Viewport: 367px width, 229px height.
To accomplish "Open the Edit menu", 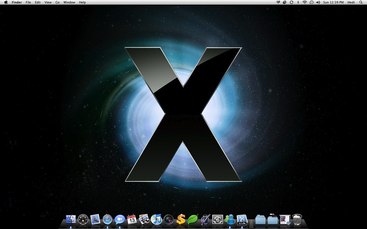I will point(38,3).
